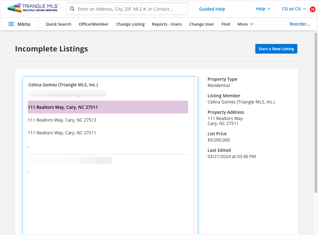Click the Last Edited date value
Viewport: 318px width, 235px height.
232,156
